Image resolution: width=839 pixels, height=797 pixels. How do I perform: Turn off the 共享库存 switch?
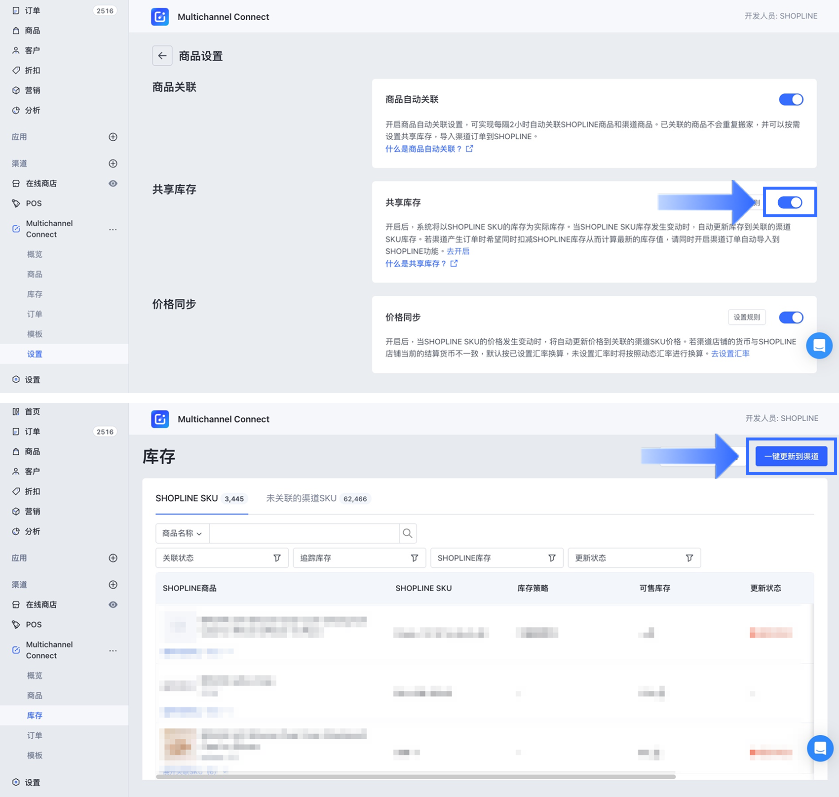[x=790, y=202]
